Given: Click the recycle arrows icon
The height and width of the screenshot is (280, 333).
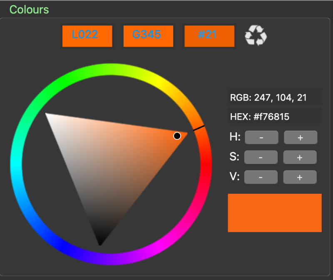Looking at the screenshot, I should [256, 36].
